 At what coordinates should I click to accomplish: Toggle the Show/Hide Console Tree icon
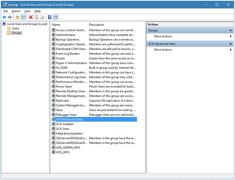23,17
